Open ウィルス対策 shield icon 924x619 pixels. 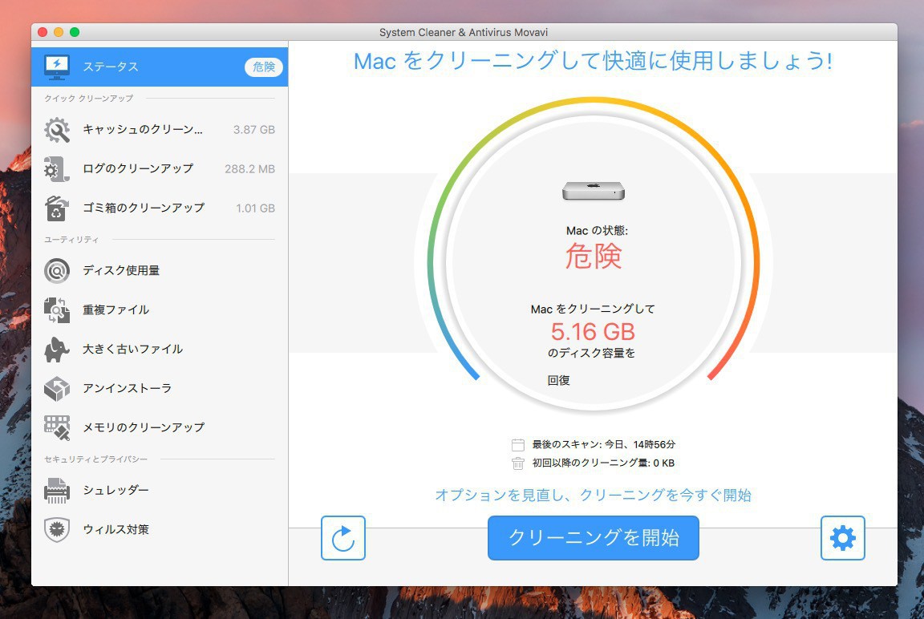pos(57,529)
